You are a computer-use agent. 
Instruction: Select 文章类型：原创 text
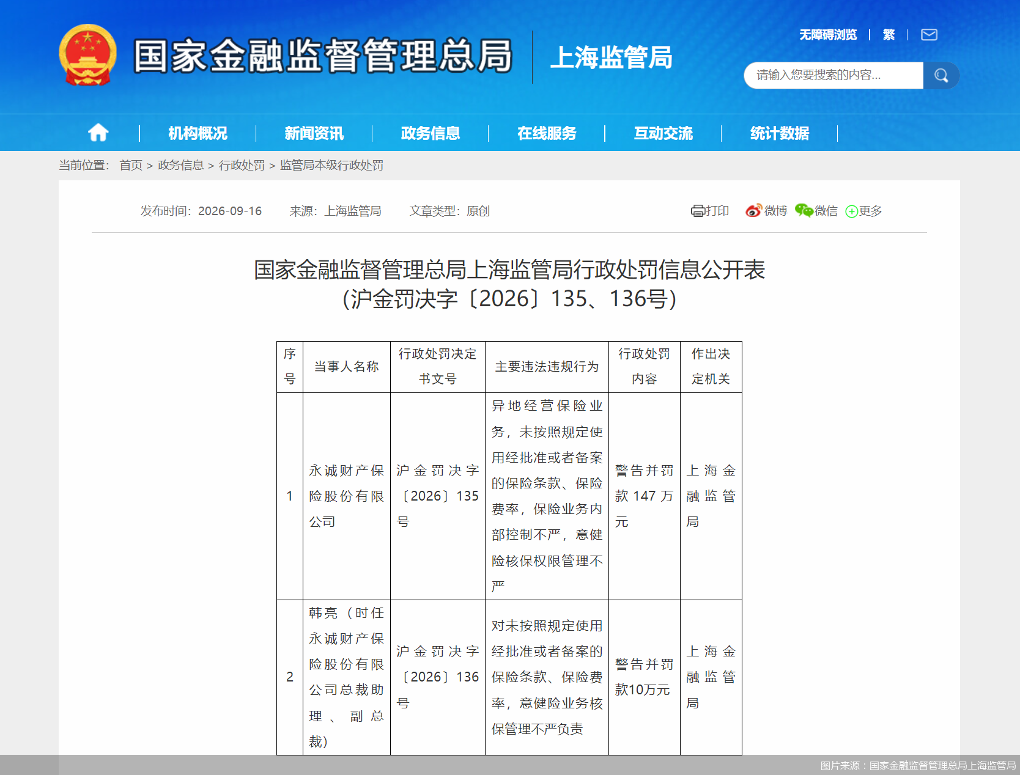point(449,211)
